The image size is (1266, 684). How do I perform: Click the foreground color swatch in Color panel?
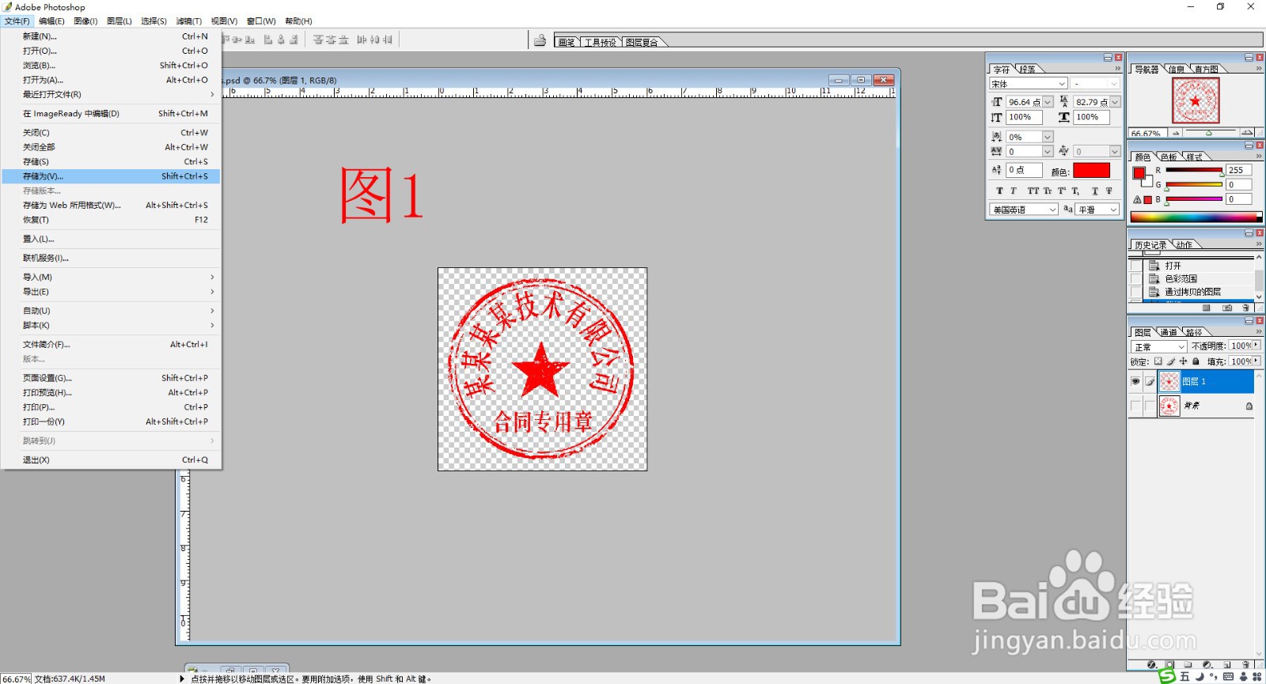point(1139,172)
